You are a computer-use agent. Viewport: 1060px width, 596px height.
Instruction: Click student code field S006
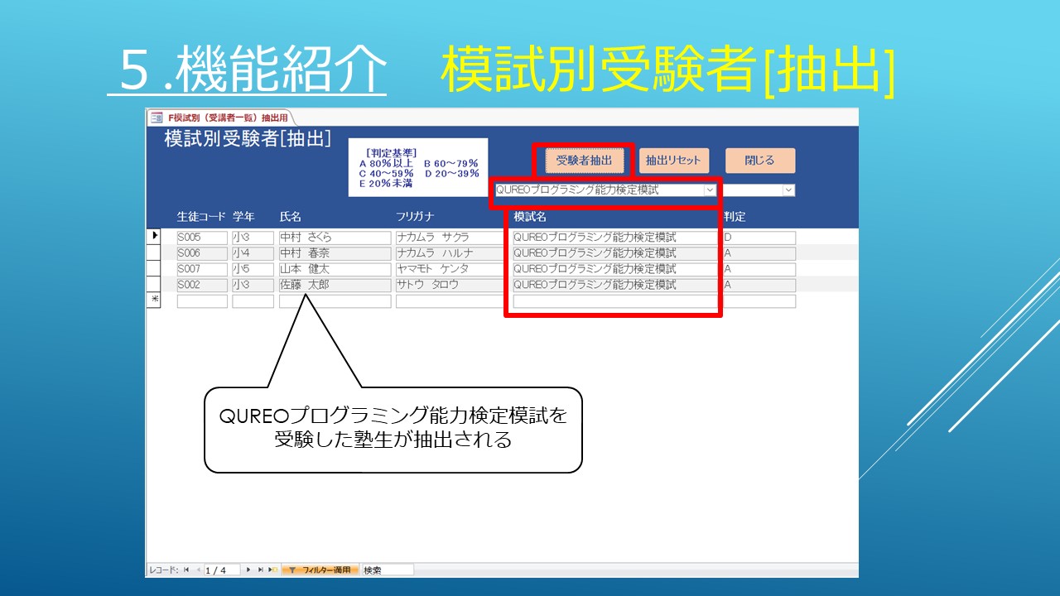(201, 253)
